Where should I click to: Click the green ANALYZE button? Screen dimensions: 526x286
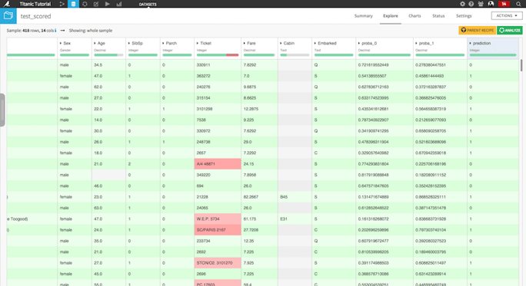coord(510,30)
